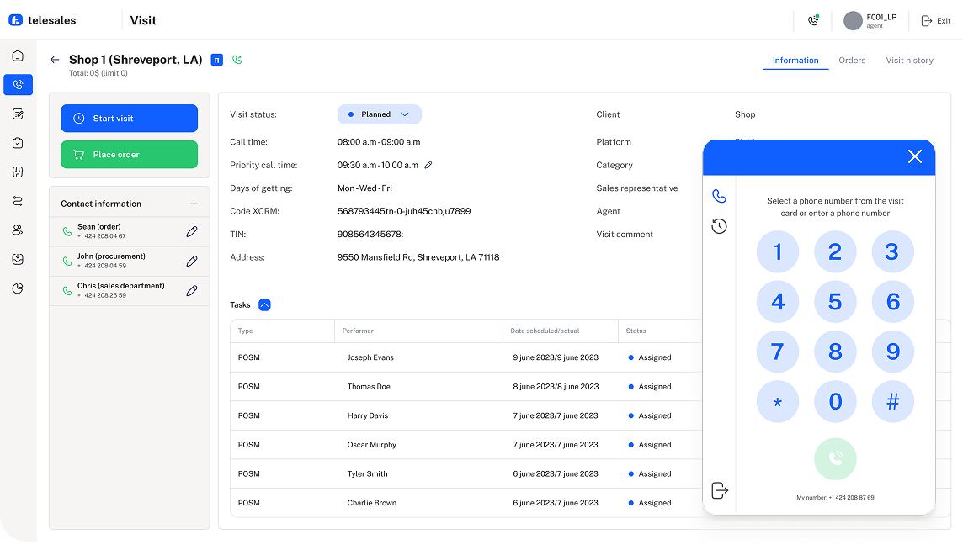The width and height of the screenshot is (963, 550).
Task: Open call history in dialer panel
Action: pos(719,226)
